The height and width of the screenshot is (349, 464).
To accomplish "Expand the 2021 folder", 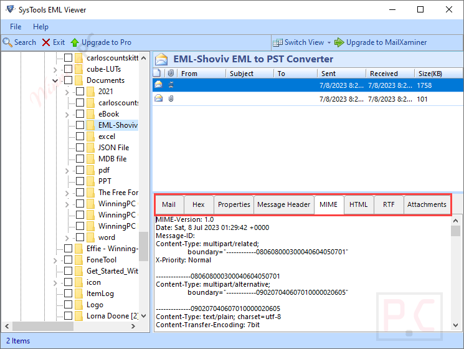I will 67,92.
